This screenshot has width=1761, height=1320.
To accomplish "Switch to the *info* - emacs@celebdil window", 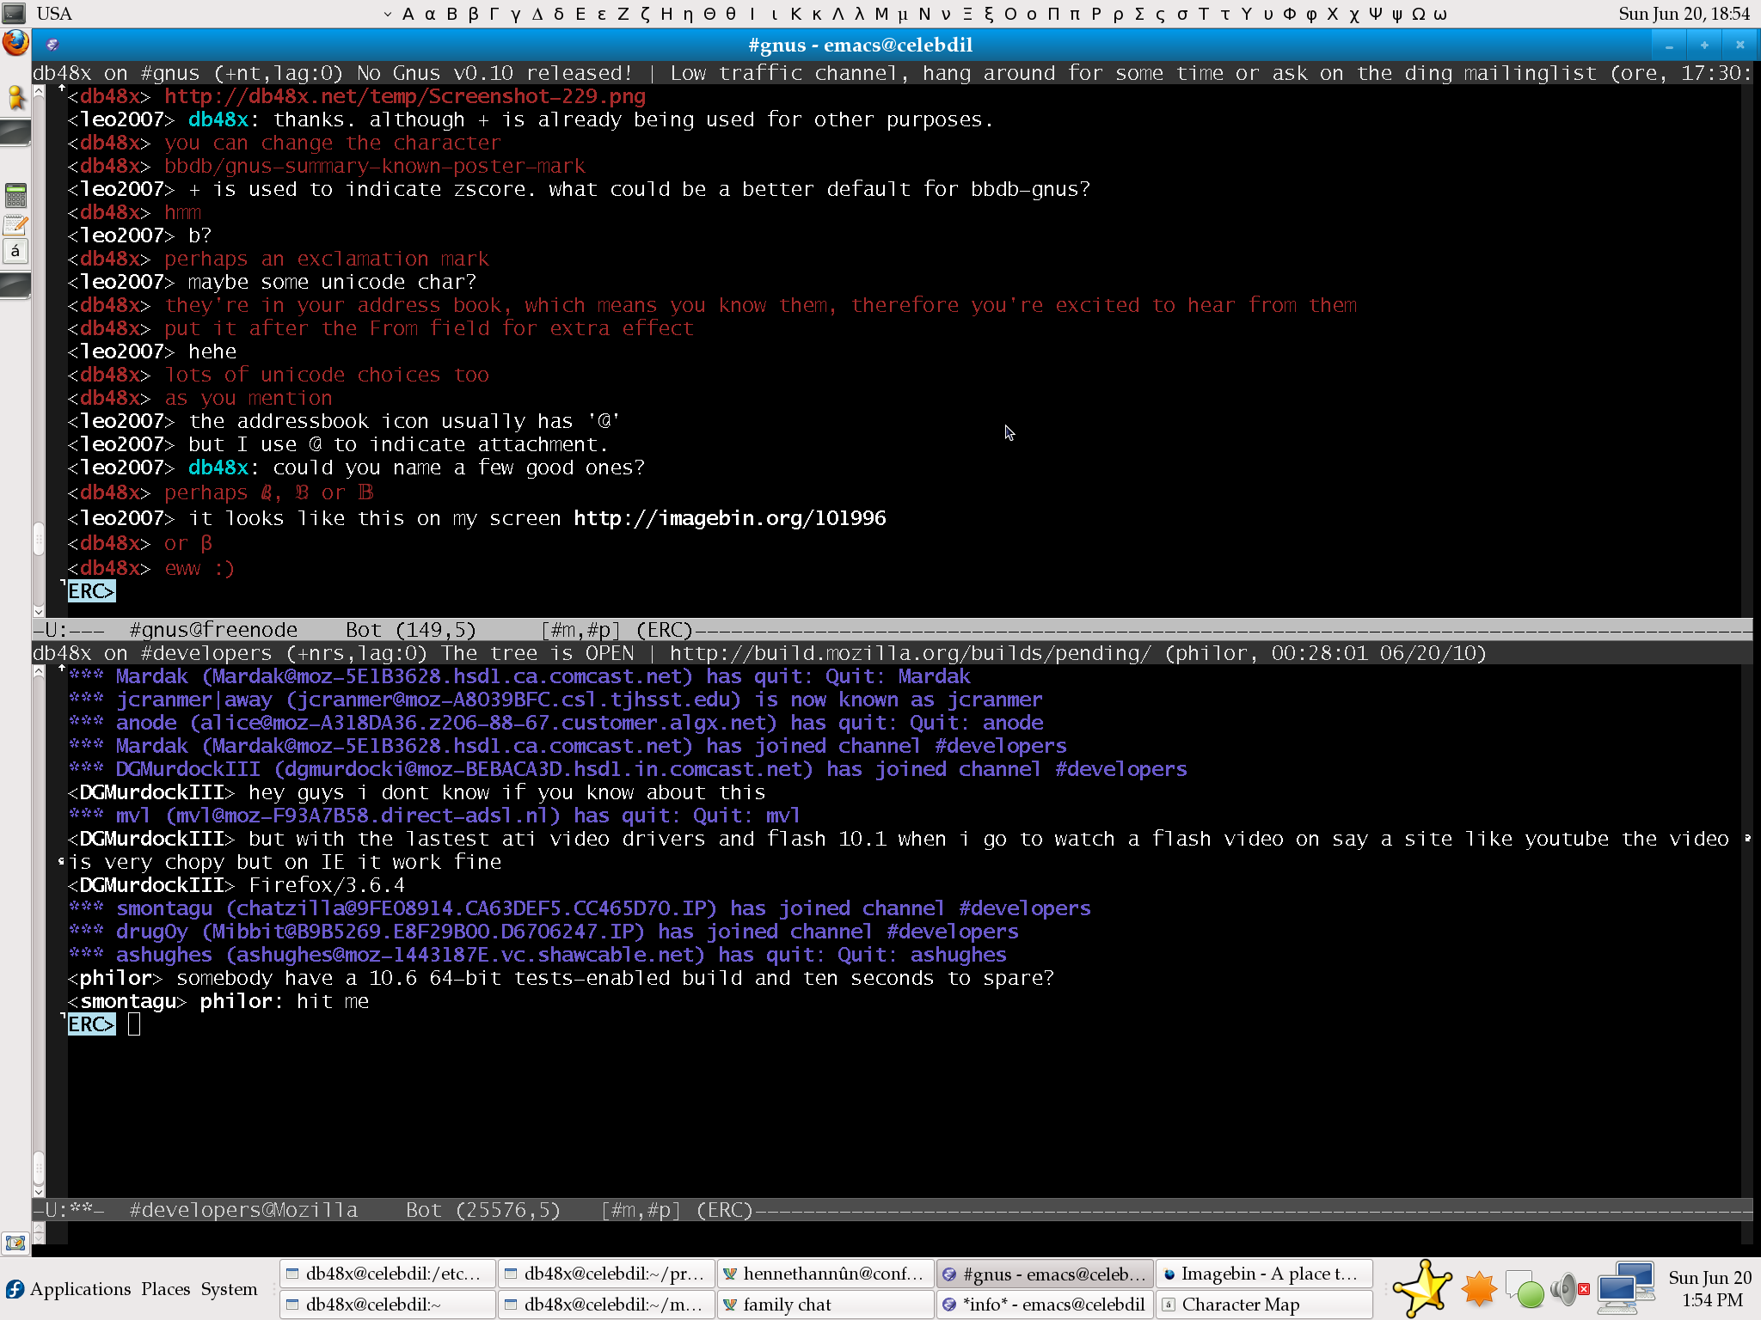I will 1045,1305.
